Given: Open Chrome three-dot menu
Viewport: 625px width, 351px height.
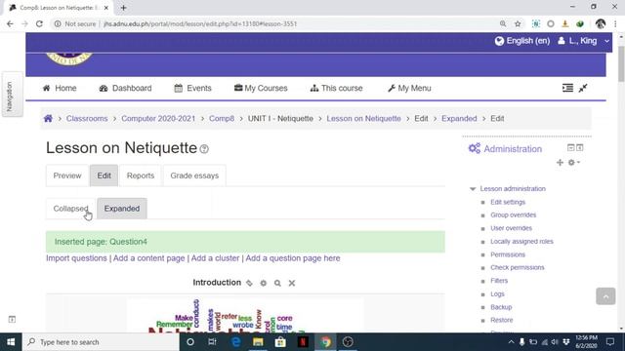Looking at the screenshot, I should [x=615, y=23].
